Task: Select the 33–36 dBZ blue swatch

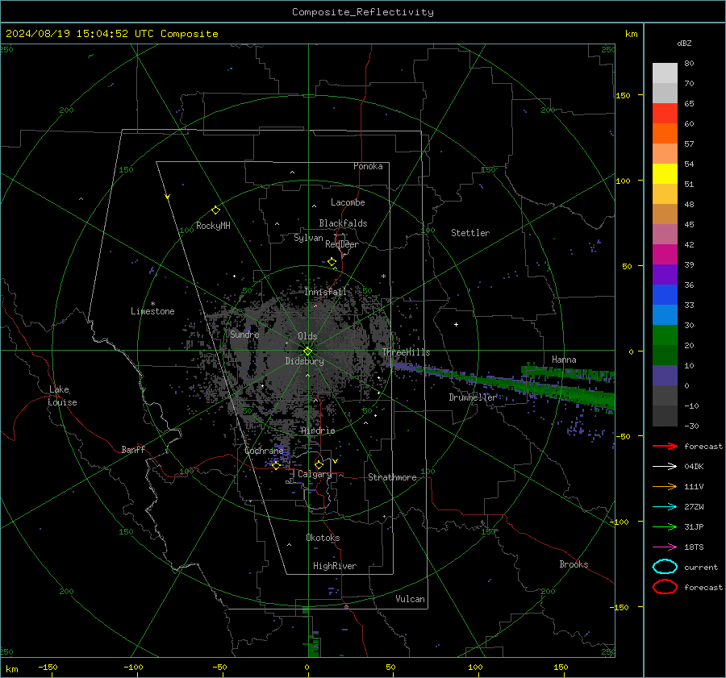Action: pyautogui.click(x=665, y=295)
